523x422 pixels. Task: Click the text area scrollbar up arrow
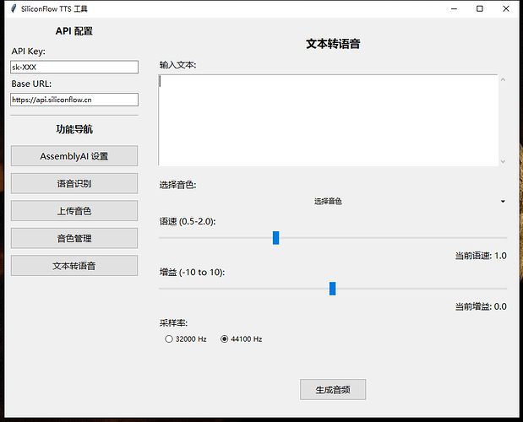(x=503, y=79)
